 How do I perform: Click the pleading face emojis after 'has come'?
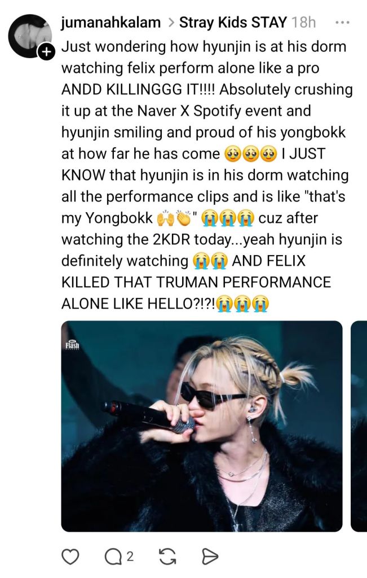click(250, 154)
